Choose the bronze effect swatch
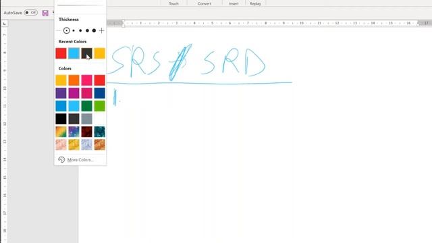This screenshot has height=243, width=432. [99, 144]
